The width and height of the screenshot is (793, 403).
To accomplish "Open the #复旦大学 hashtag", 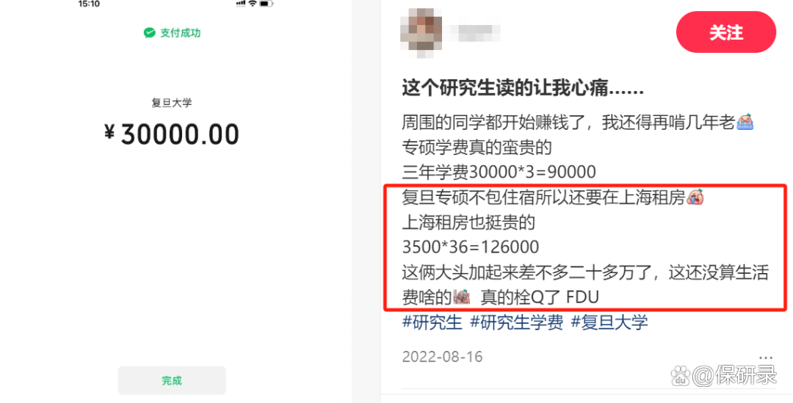I will pyautogui.click(x=609, y=322).
